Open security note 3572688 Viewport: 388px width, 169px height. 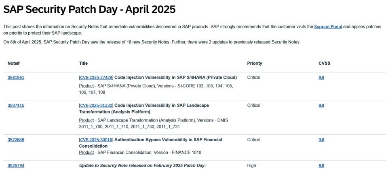16,140
